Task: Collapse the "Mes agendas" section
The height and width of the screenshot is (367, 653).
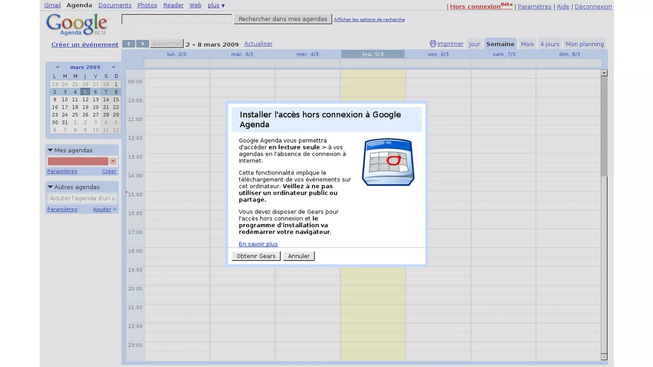Action: tap(51, 150)
